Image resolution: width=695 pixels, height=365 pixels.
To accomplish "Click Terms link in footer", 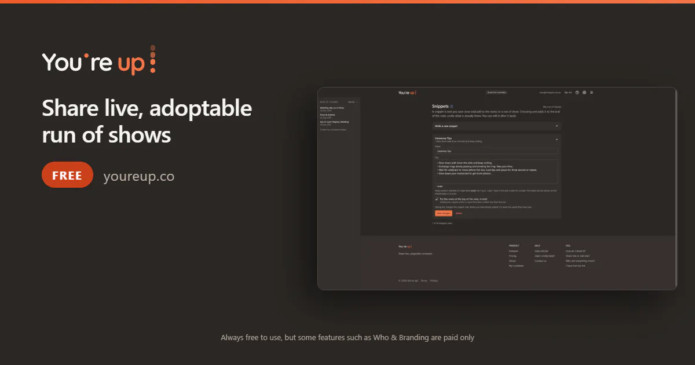I will coord(424,281).
